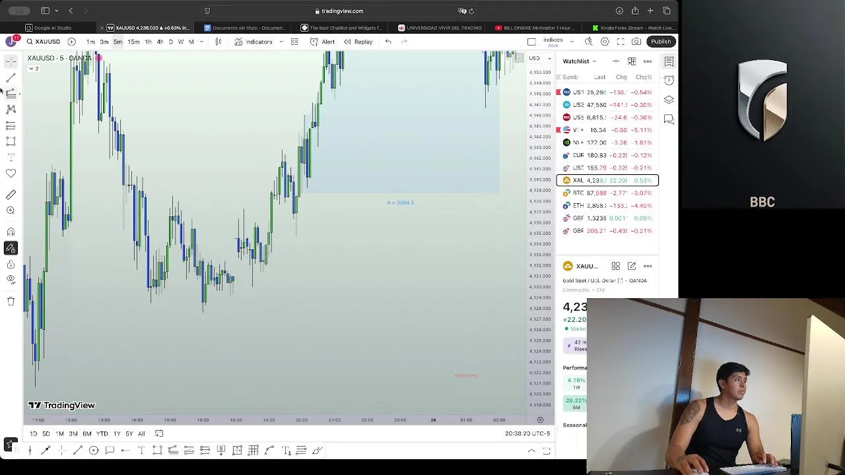845x475 pixels.
Task: Click the Safari address bar tradingview.com
Action: 339,11
